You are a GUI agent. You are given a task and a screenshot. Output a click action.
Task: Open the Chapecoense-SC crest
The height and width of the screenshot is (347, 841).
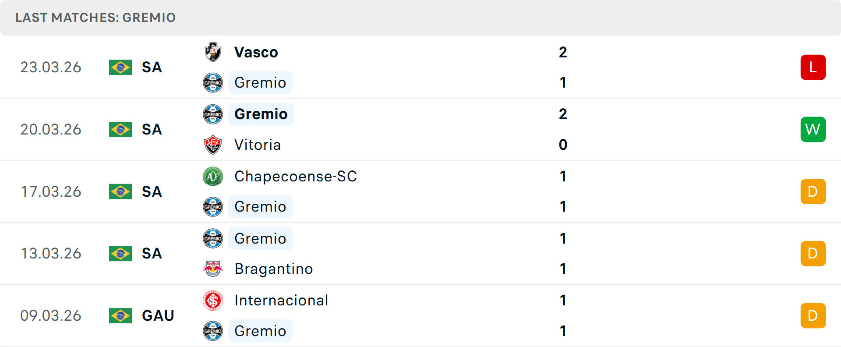(213, 177)
